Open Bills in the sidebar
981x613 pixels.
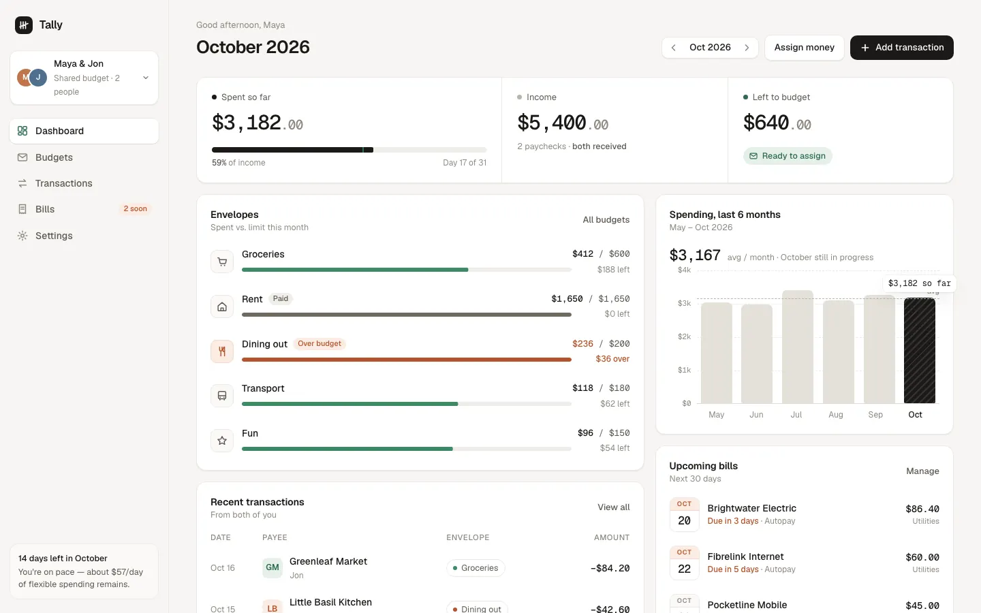coord(84,209)
